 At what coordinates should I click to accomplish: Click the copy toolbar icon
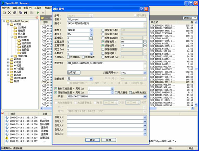(x=21, y=13)
